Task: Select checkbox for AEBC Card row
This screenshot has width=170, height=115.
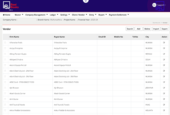Action: (x=5, y=82)
